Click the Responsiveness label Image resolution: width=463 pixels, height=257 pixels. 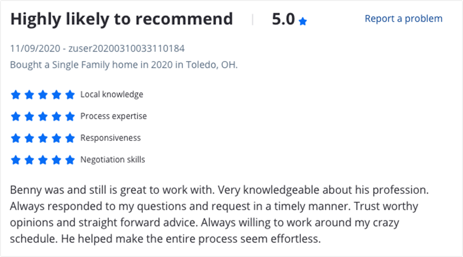click(111, 138)
